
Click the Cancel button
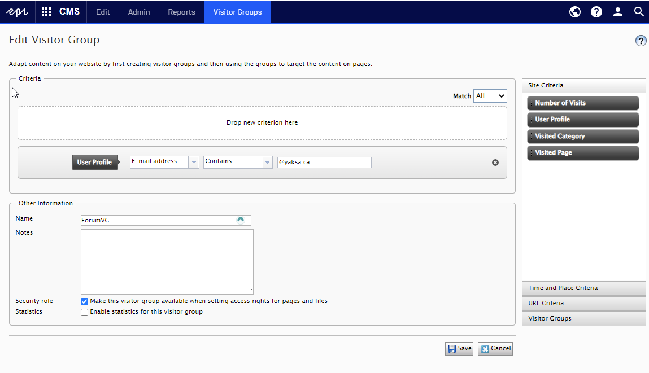click(495, 349)
